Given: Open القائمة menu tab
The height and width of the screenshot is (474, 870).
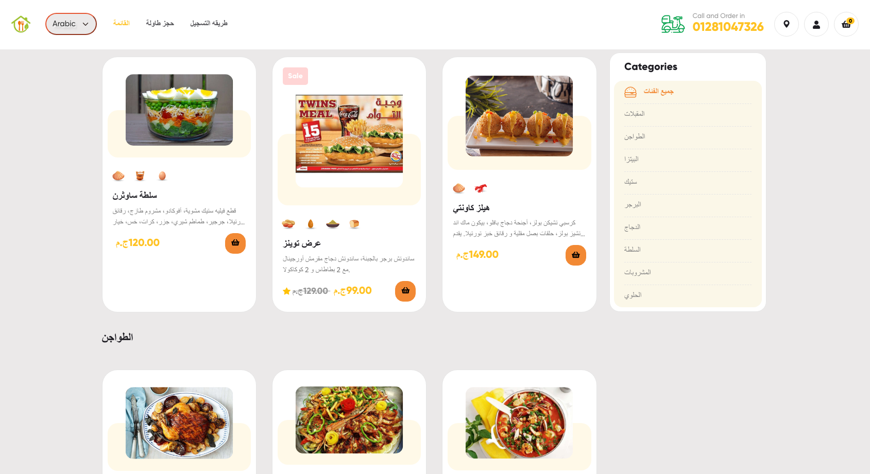Looking at the screenshot, I should [122, 23].
